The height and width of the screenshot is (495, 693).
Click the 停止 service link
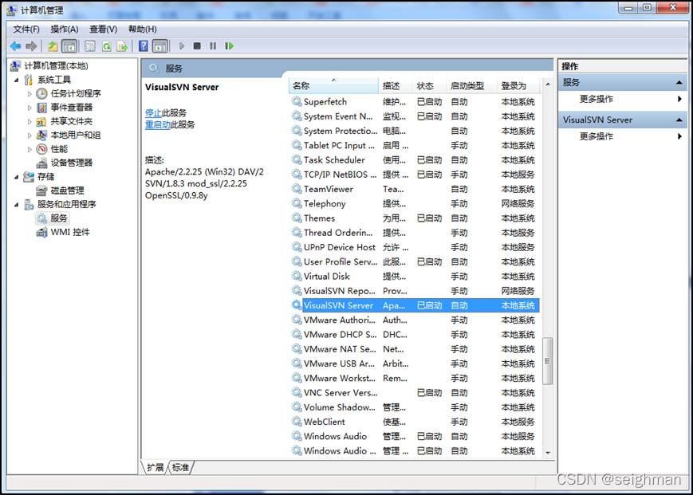coord(153,113)
